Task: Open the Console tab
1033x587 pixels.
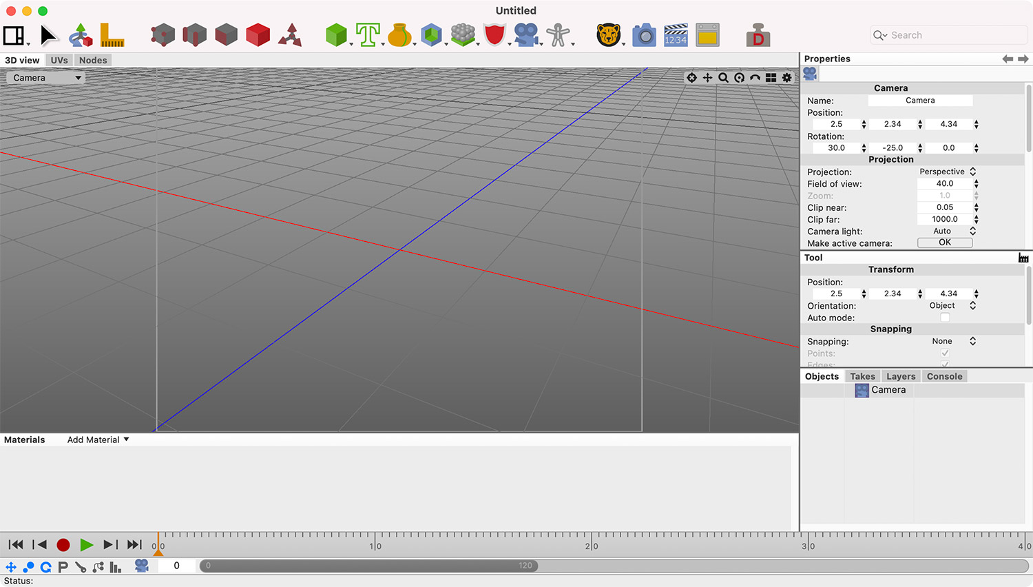Action: tap(944, 376)
